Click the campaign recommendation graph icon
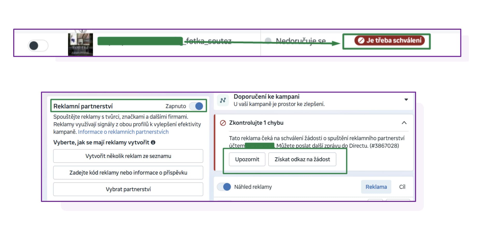The image size is (478, 251). pyautogui.click(x=223, y=100)
